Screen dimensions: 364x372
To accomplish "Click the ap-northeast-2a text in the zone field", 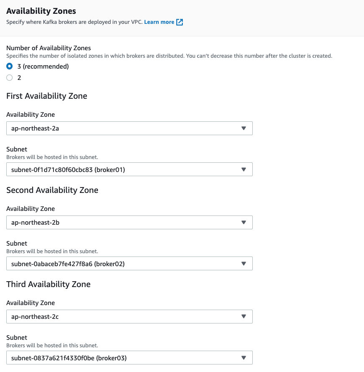I will pos(35,128).
